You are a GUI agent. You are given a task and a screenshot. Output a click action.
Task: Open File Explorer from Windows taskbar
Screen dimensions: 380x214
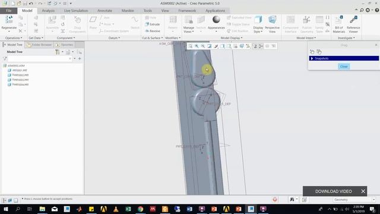point(42,209)
